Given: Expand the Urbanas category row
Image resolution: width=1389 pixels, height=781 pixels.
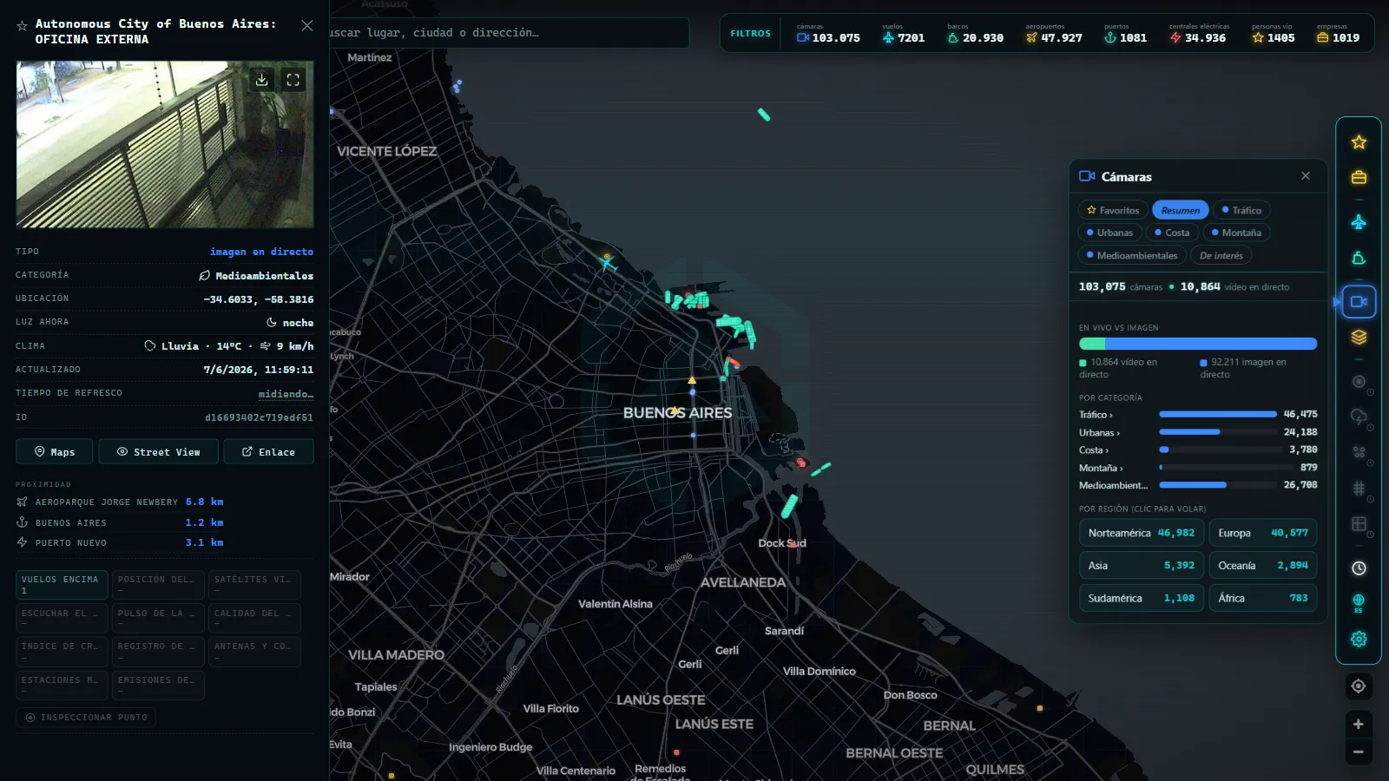Looking at the screenshot, I should [1198, 432].
